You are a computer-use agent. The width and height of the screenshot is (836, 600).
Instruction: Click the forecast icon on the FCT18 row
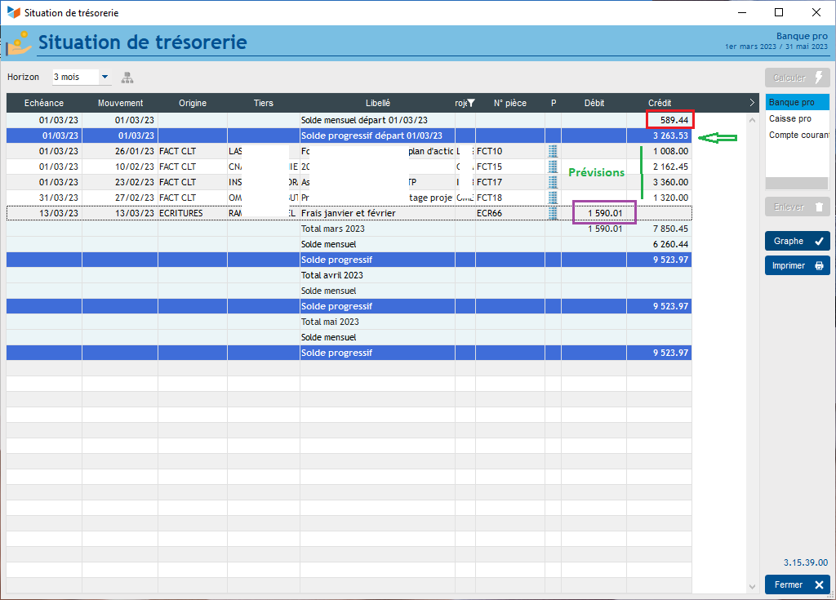click(x=553, y=198)
